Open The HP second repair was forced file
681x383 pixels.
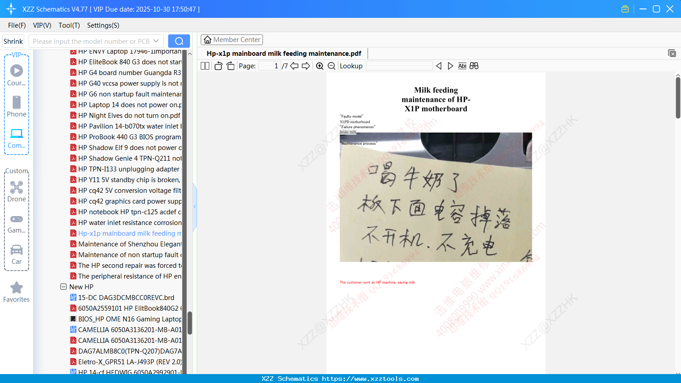click(126, 266)
